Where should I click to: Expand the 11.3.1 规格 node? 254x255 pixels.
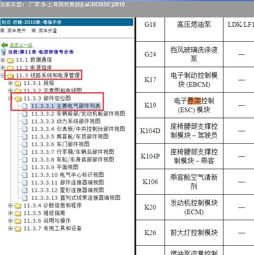point(10,83)
